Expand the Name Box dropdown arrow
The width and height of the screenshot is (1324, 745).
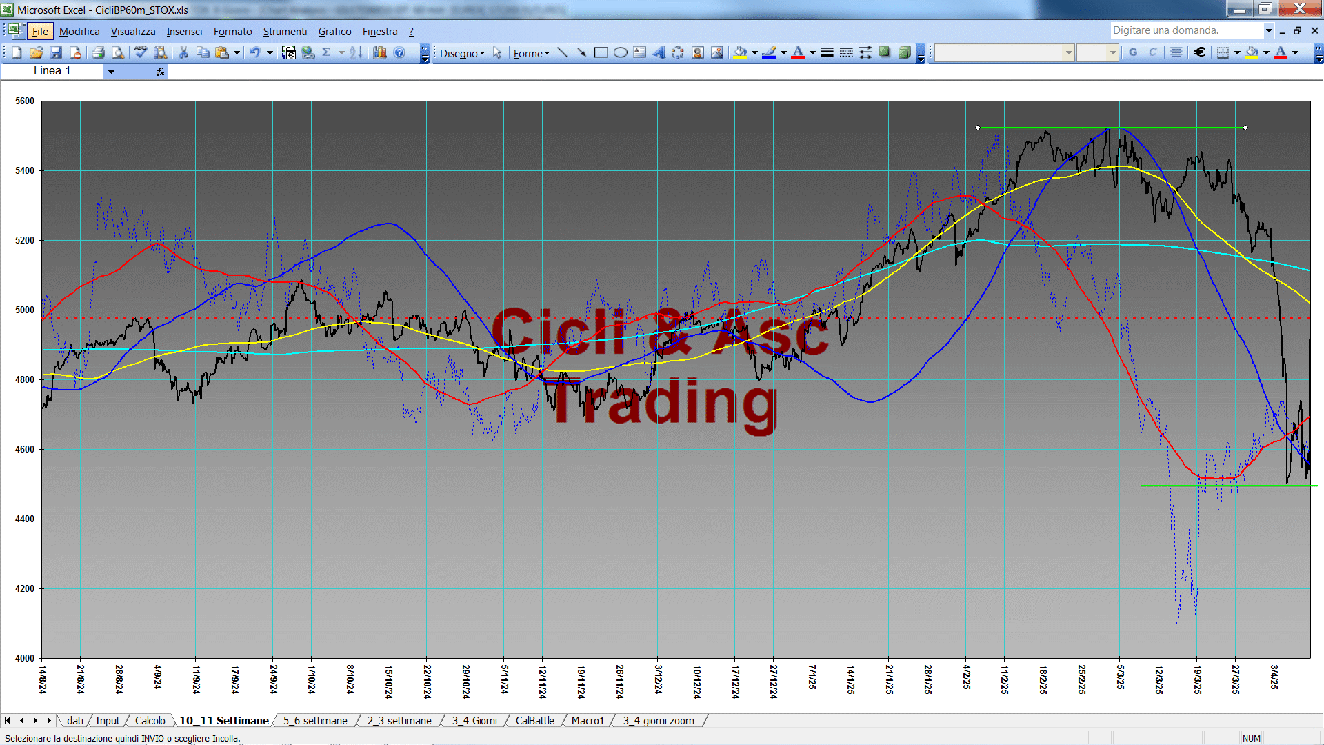[111, 71]
